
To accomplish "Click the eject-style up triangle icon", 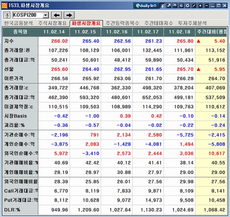I will 175,6.
